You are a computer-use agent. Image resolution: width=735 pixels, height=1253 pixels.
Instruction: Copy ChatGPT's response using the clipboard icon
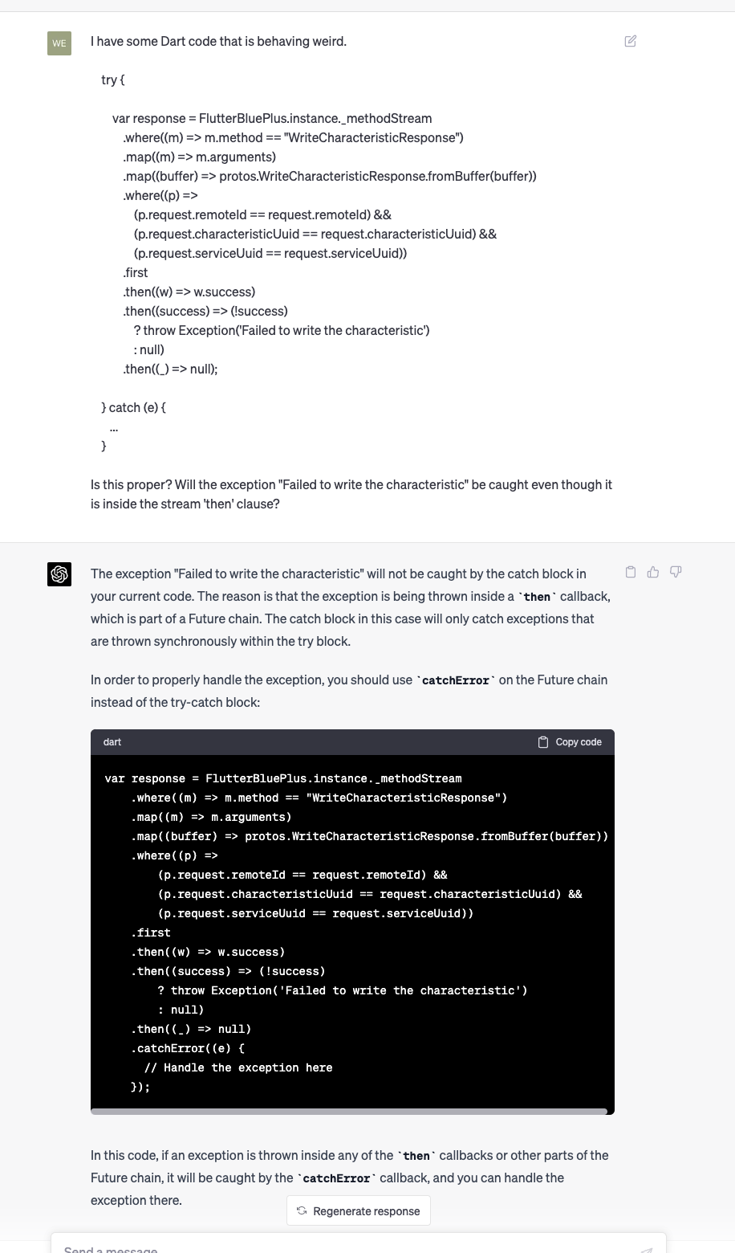pyautogui.click(x=631, y=572)
